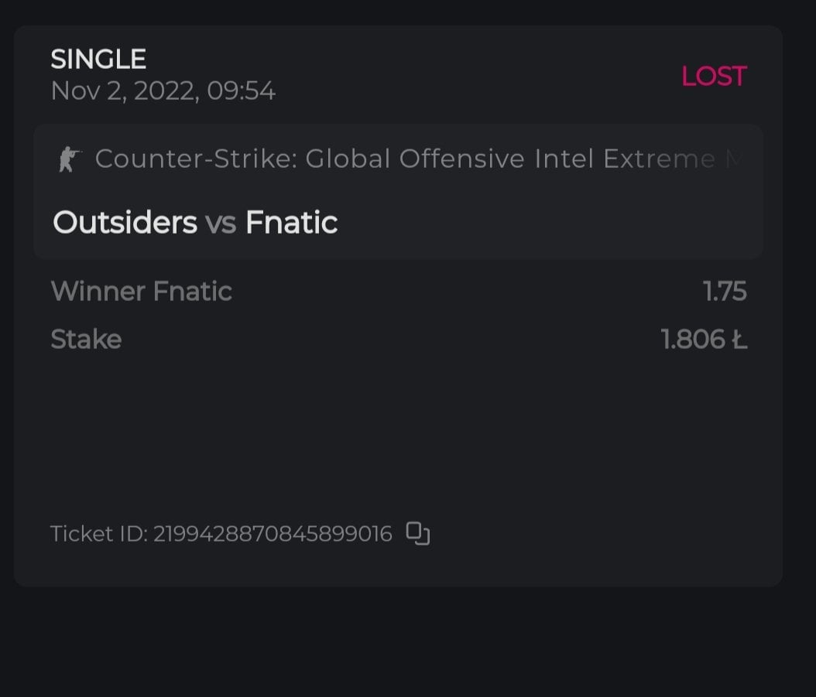Click the lira currency symbol after the stake
This screenshot has height=697, width=816.
[x=739, y=339]
